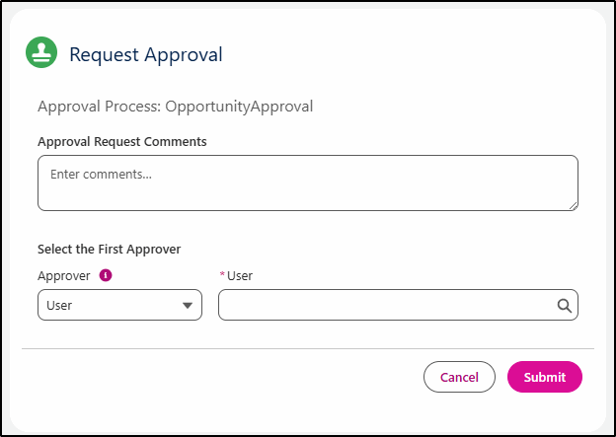Screen dimensions: 616x437
Task: Click the magnifier search icon in User field
Action: [564, 306]
